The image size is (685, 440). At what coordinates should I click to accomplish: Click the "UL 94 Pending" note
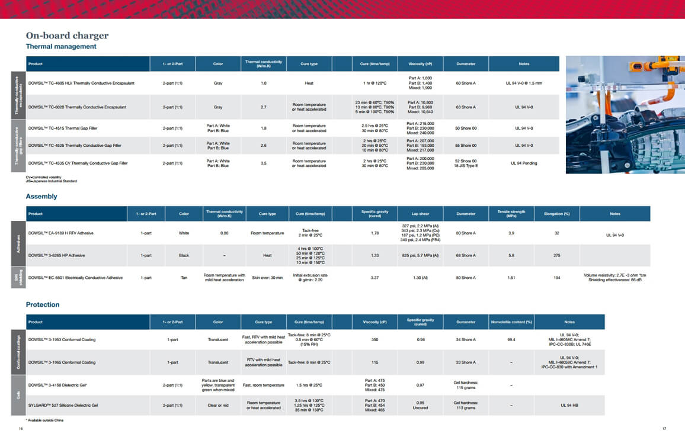pos(524,163)
